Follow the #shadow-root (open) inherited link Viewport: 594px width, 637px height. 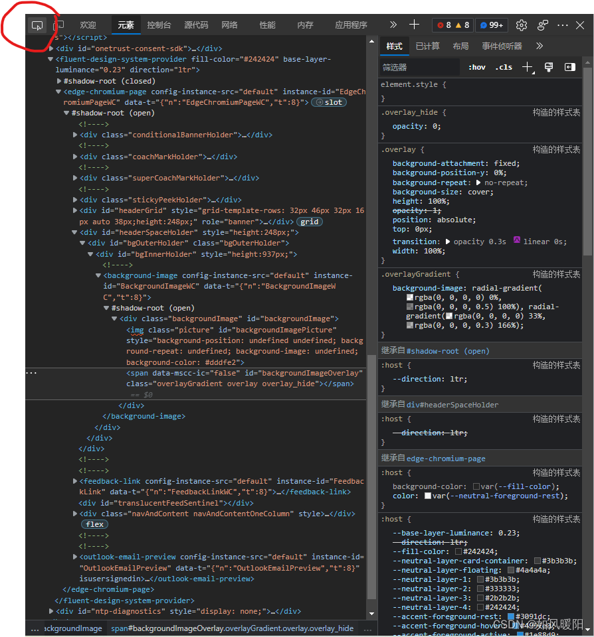pyautogui.click(x=448, y=352)
